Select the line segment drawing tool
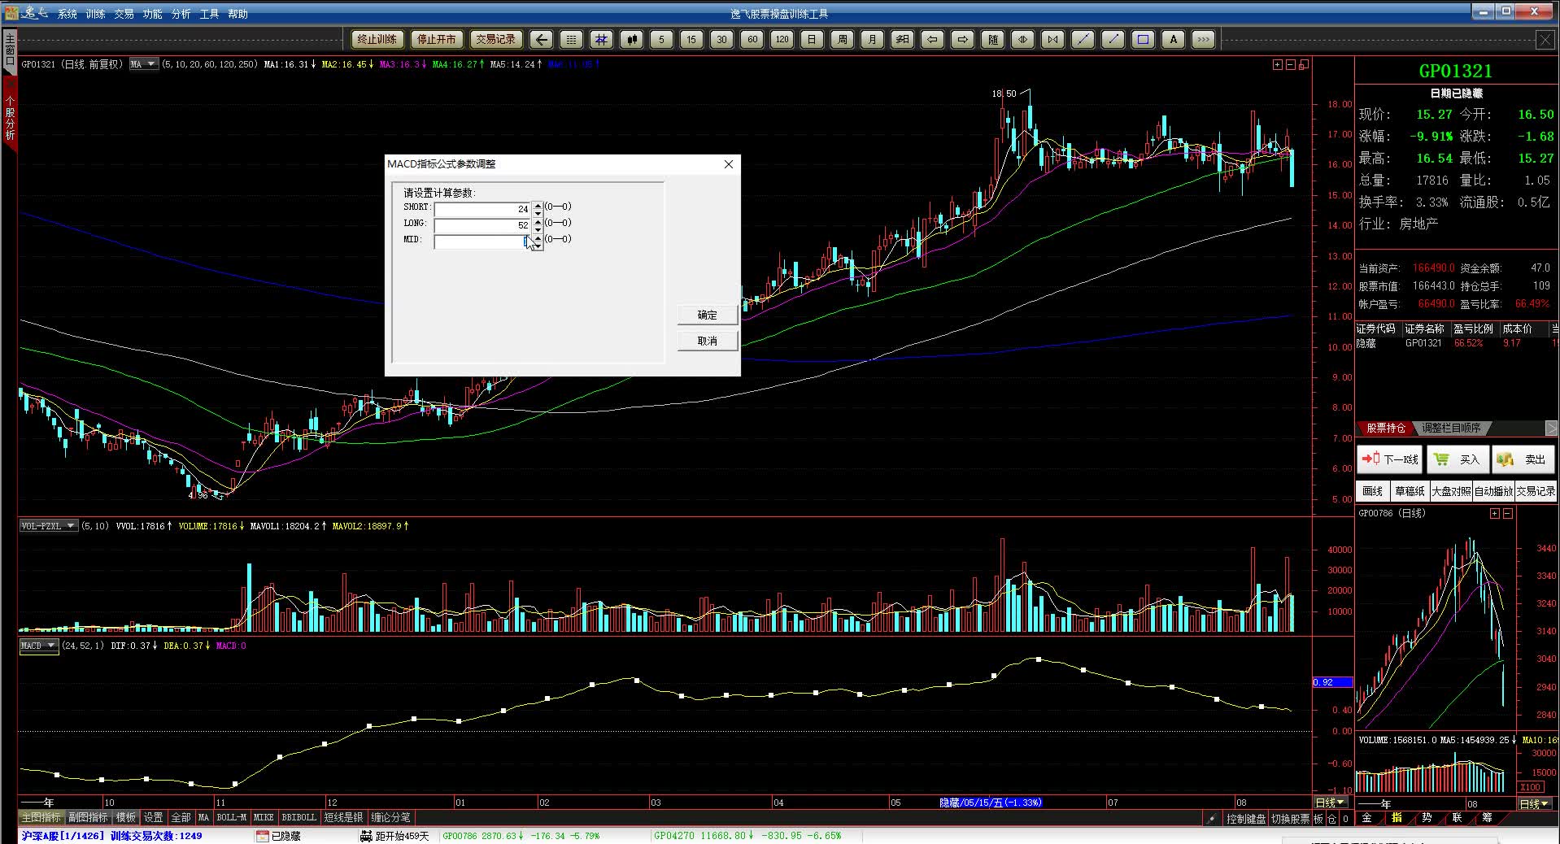The height and width of the screenshot is (844, 1560). [x=1113, y=39]
